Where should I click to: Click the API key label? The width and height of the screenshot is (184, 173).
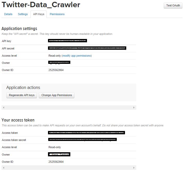pyautogui.click(x=6, y=41)
